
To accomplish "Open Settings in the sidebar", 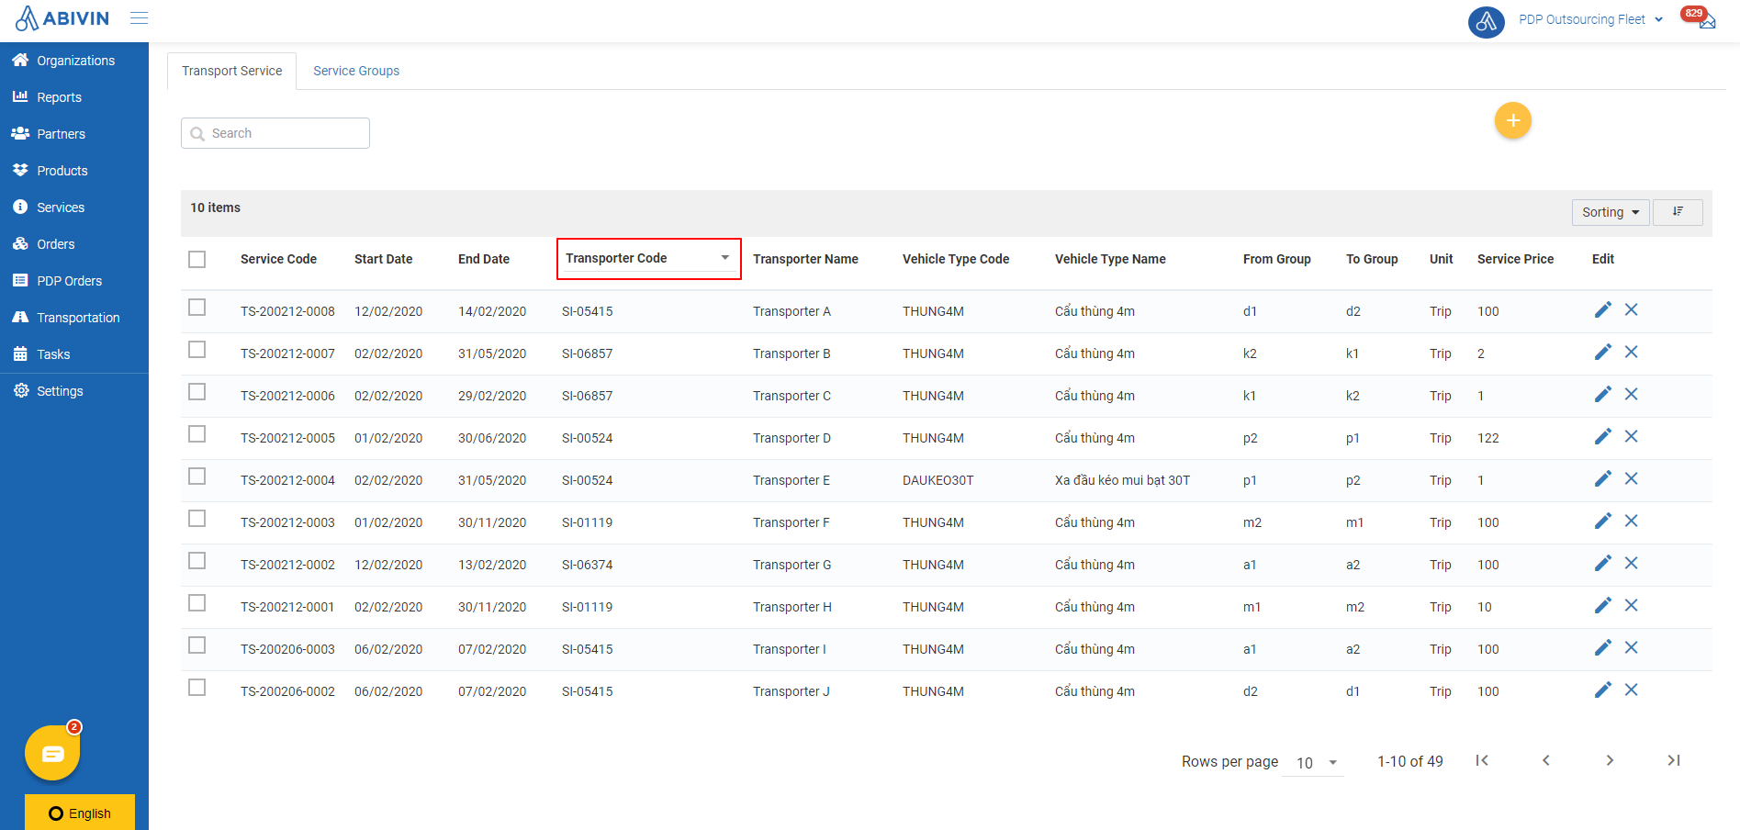I will (x=74, y=391).
